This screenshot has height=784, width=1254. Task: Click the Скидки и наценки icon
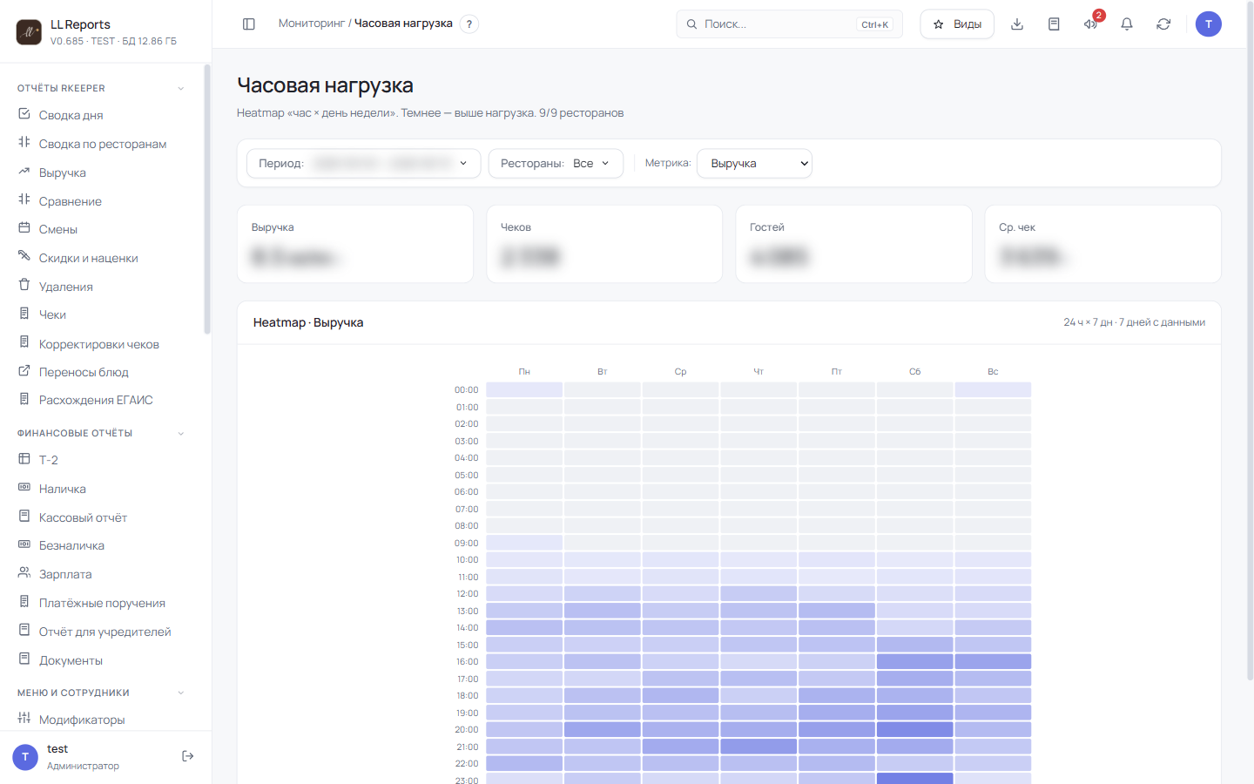coord(24,256)
